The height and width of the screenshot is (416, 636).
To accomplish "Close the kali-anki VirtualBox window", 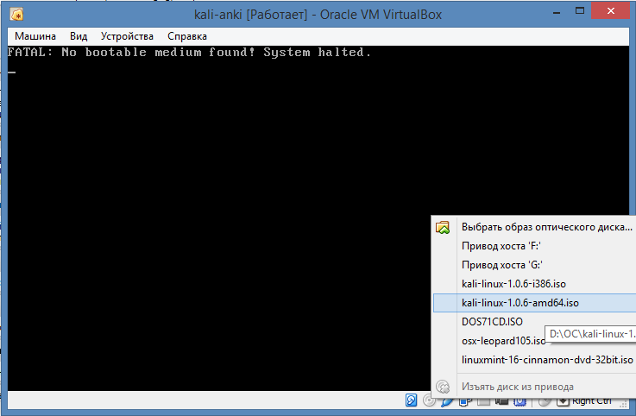I will click(x=610, y=11).
